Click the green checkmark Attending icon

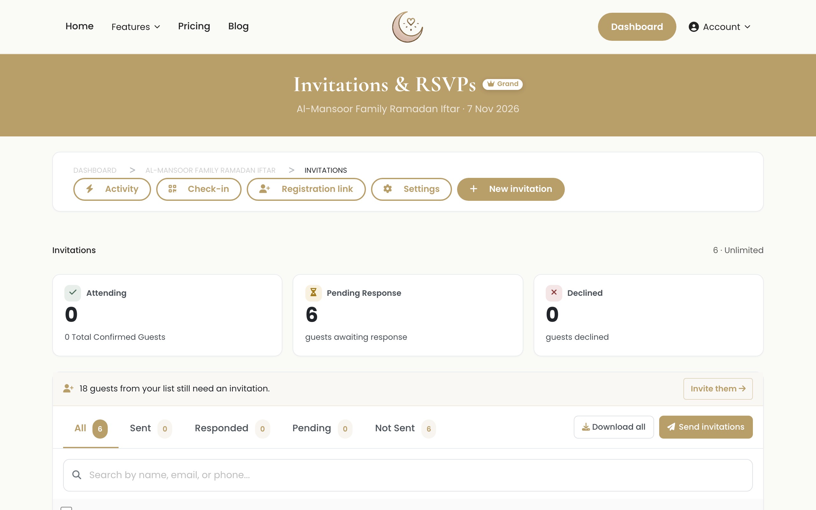pos(72,293)
